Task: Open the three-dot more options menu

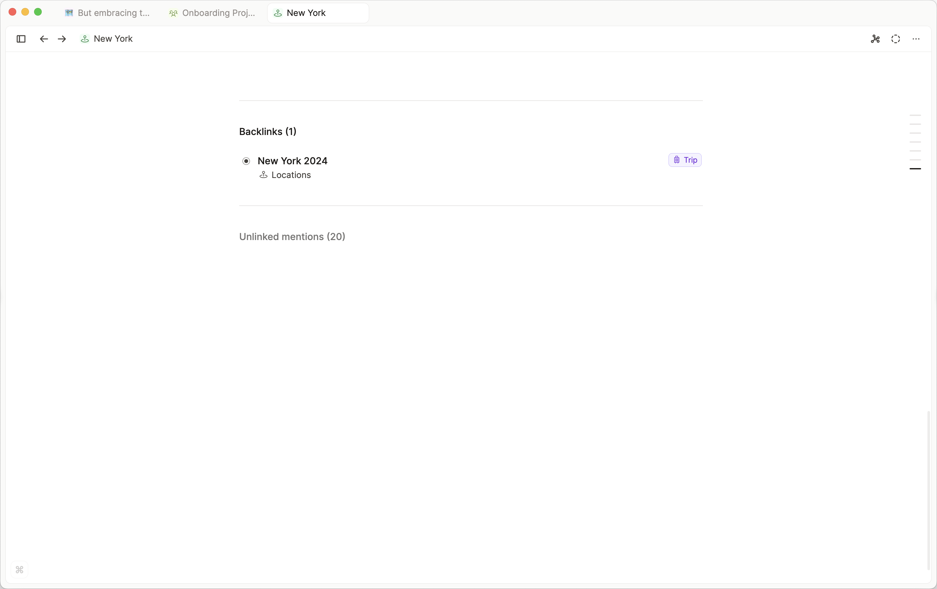Action: [916, 39]
